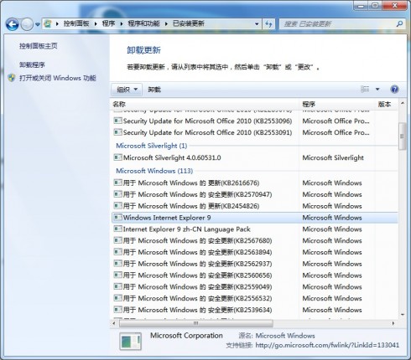Select security update KB2567680 row
This screenshot has width=411, height=360.
254,240
